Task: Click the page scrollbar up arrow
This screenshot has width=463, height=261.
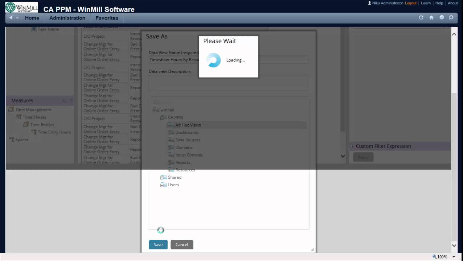Action: tap(454, 34)
